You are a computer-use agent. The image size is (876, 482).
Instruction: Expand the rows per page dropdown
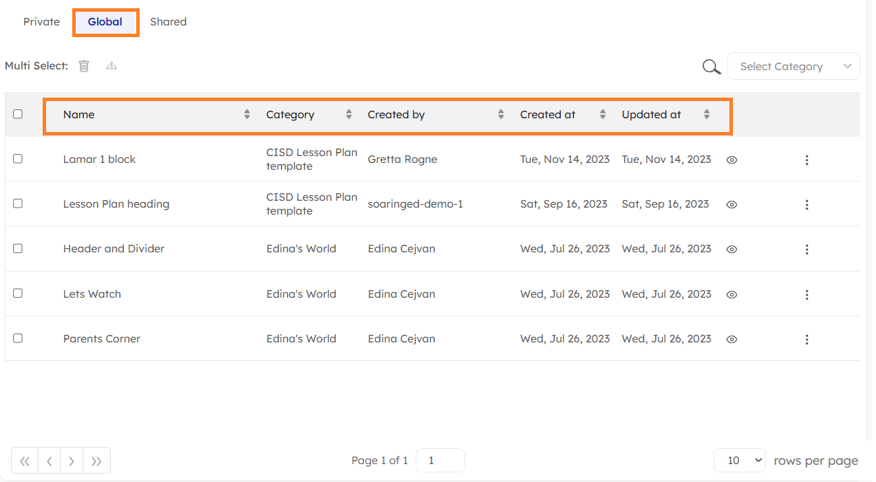[739, 461]
